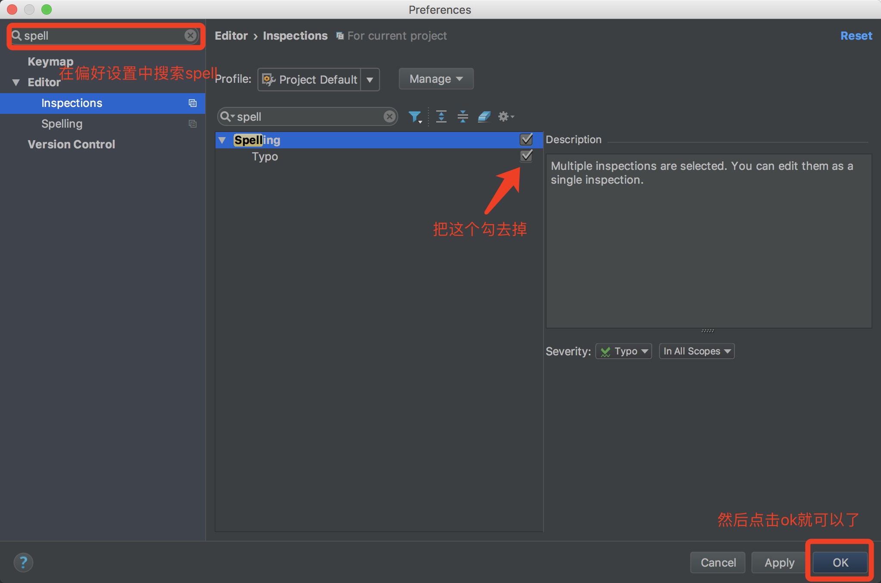
Task: Click the Expand All tree icon
Action: click(441, 116)
